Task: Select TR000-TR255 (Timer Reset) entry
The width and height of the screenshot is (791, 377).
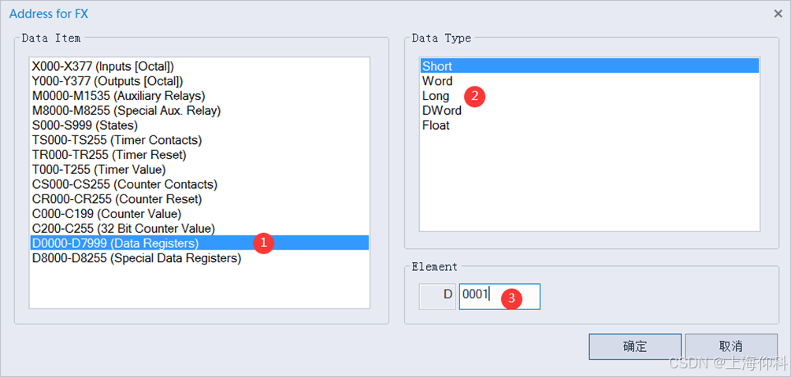Action: 109,154
